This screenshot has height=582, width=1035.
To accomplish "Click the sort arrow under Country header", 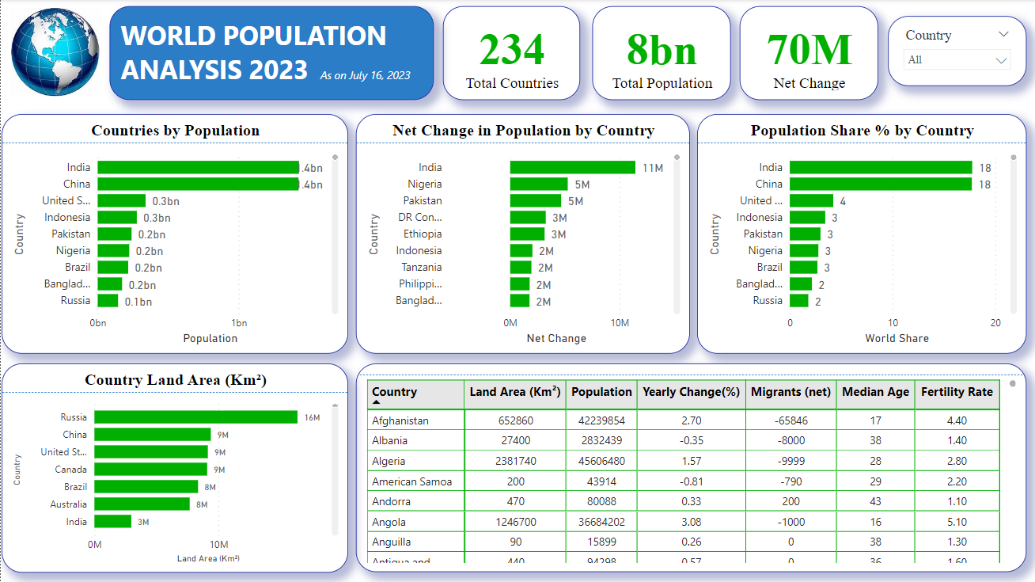I will [377, 402].
